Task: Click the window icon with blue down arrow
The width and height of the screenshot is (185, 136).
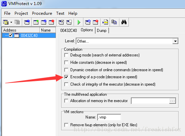Action: (88, 22)
